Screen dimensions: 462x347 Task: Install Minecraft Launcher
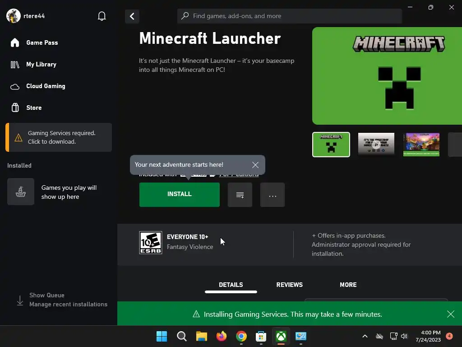pyautogui.click(x=180, y=194)
